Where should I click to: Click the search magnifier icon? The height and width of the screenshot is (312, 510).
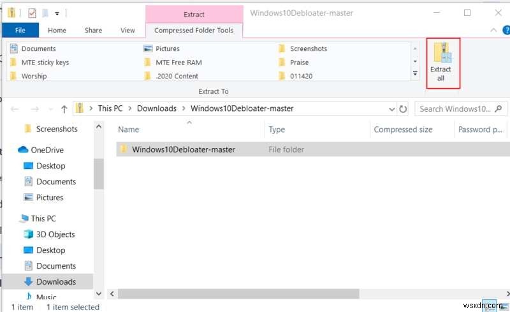499,108
